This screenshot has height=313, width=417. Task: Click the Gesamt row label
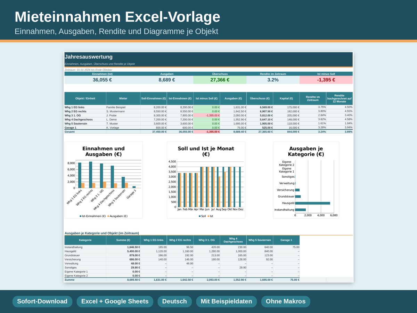click(70, 132)
